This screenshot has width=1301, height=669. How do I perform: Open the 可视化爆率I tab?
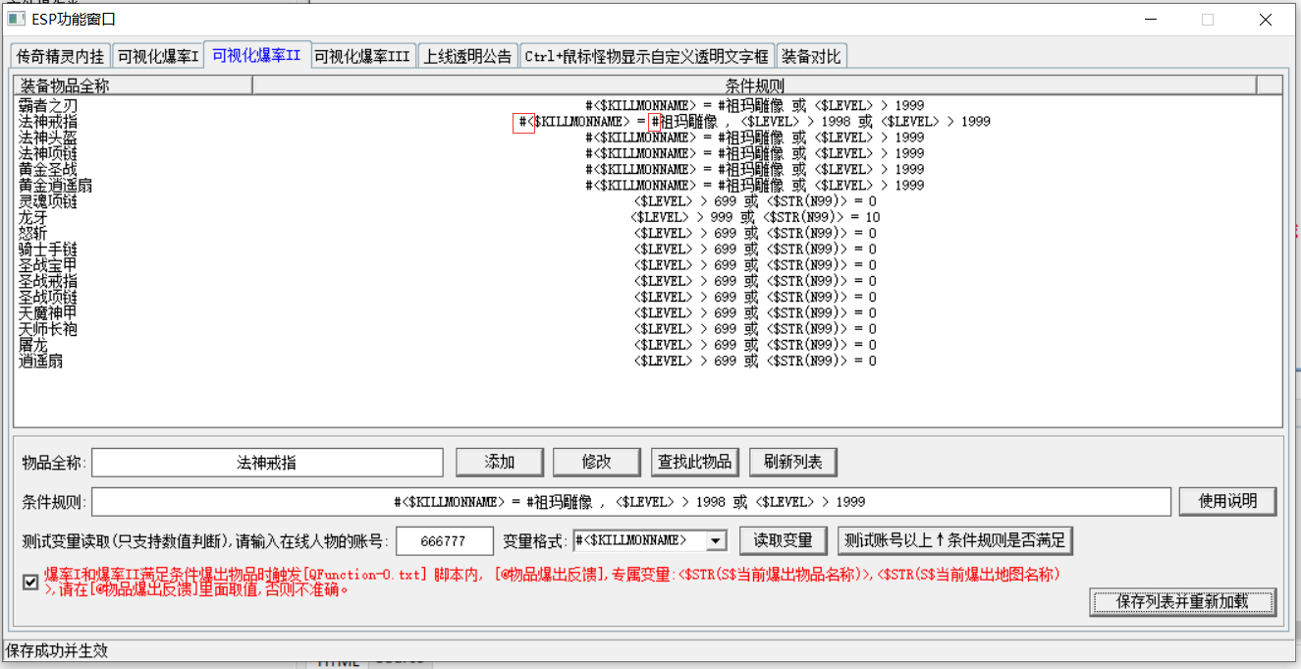[158, 56]
